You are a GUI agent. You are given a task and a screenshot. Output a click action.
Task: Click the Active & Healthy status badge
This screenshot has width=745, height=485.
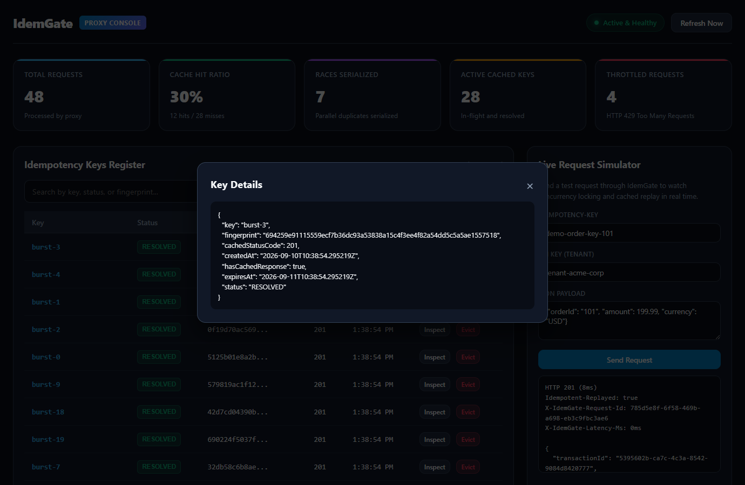coord(625,23)
